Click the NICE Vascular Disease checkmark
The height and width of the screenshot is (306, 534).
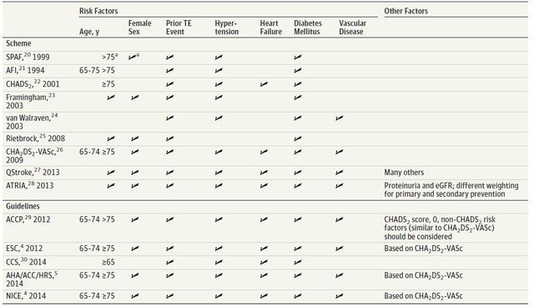[x=340, y=296]
